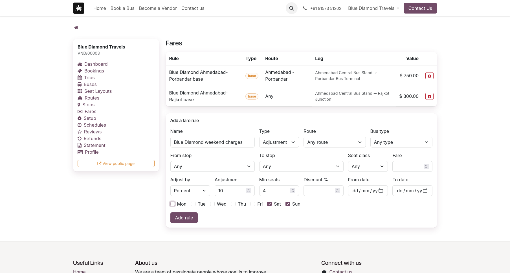Click the Seat Layouts grid icon
510x273 pixels.
[80, 91]
